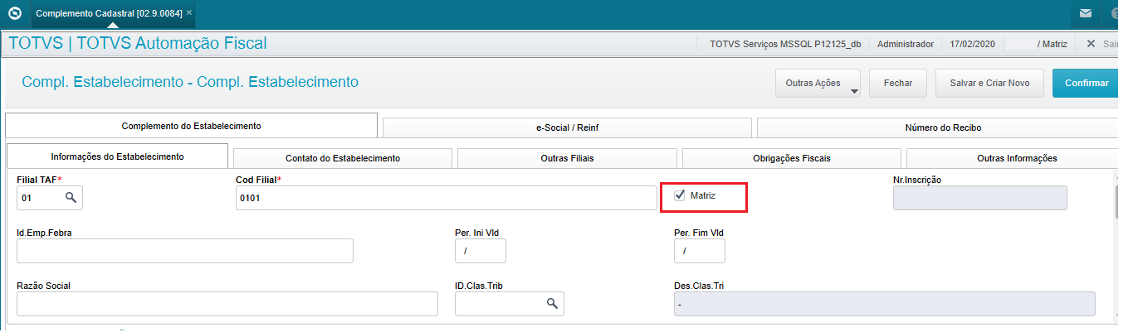
Task: Click Salvar e Criar Novo button
Action: 989,83
